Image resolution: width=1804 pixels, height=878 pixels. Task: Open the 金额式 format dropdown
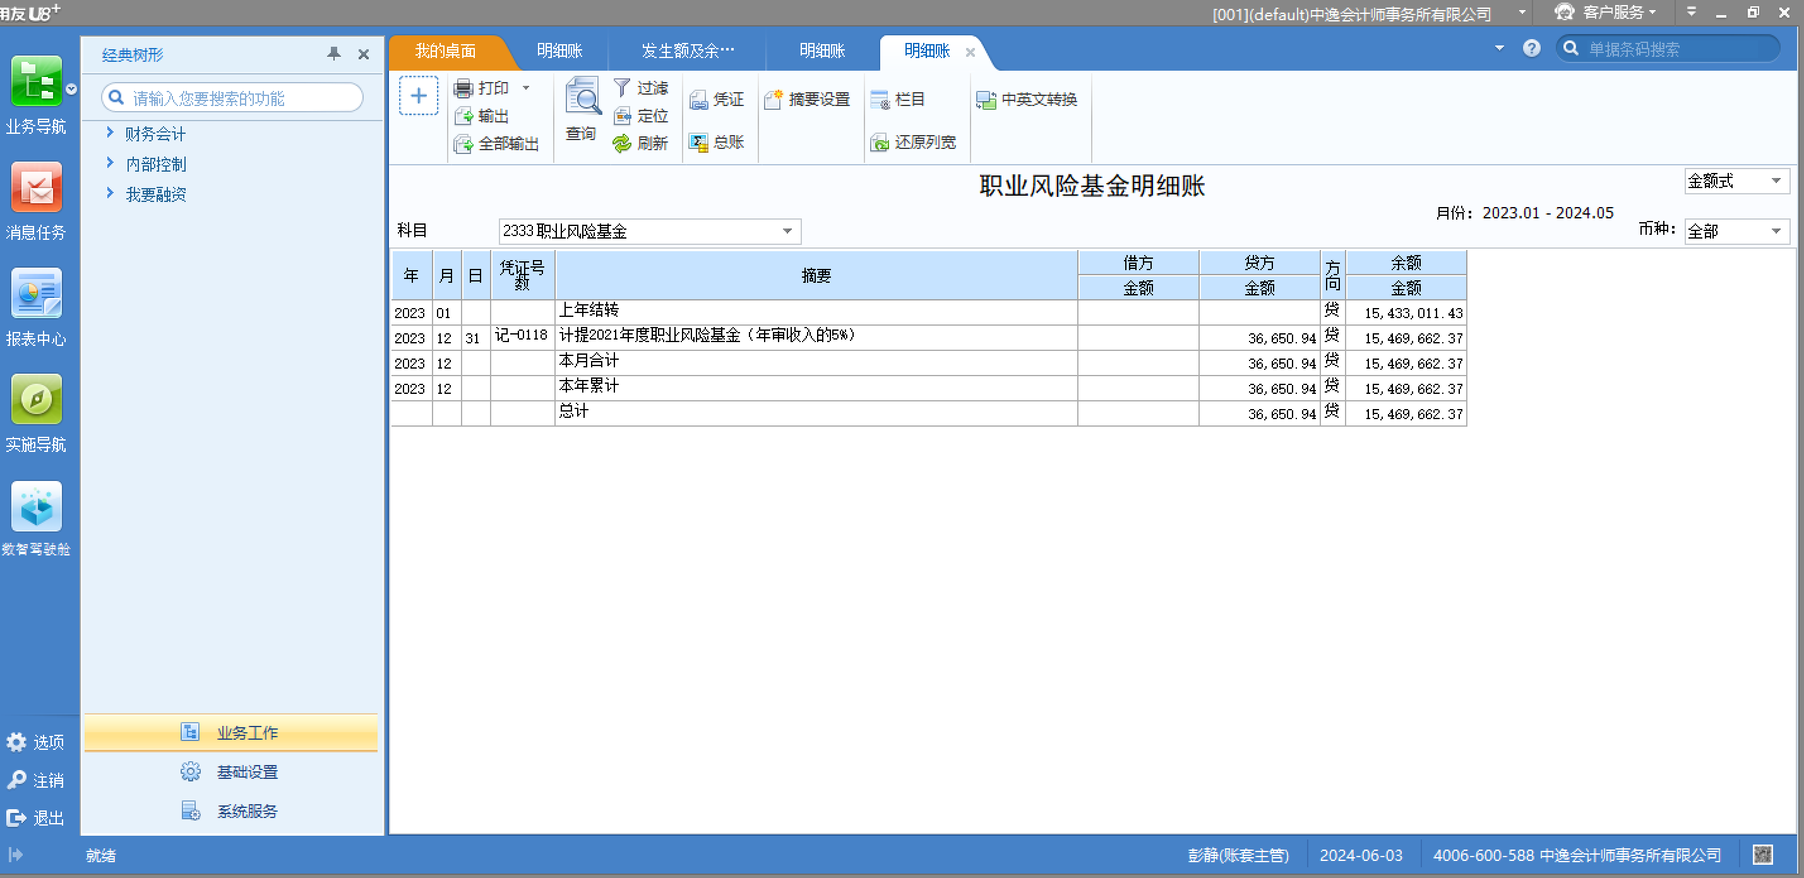click(x=1776, y=181)
